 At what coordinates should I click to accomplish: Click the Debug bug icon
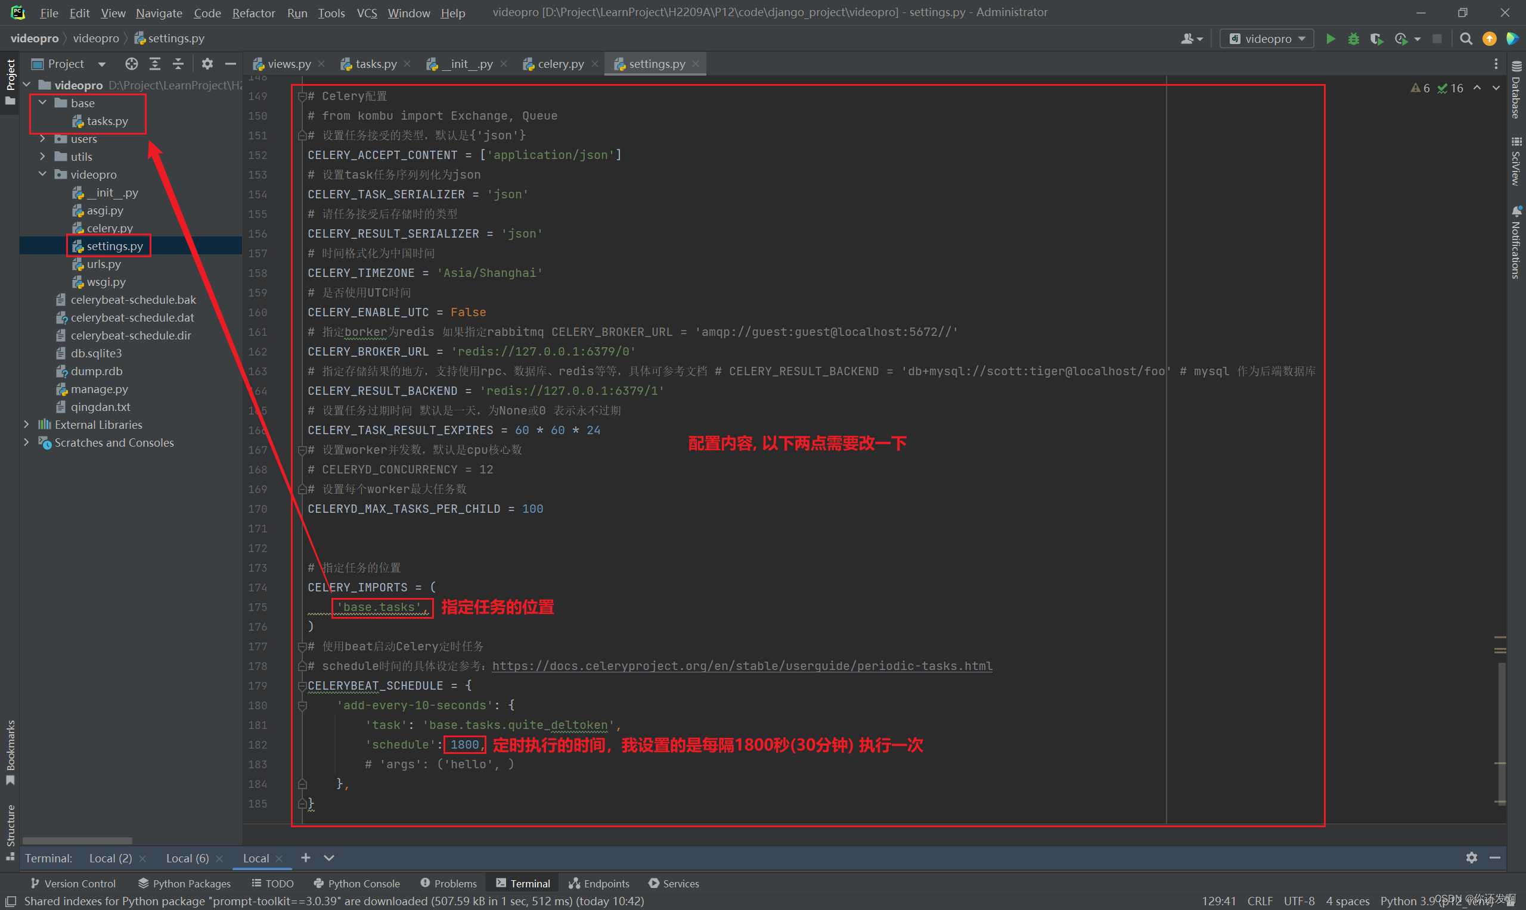(x=1353, y=39)
